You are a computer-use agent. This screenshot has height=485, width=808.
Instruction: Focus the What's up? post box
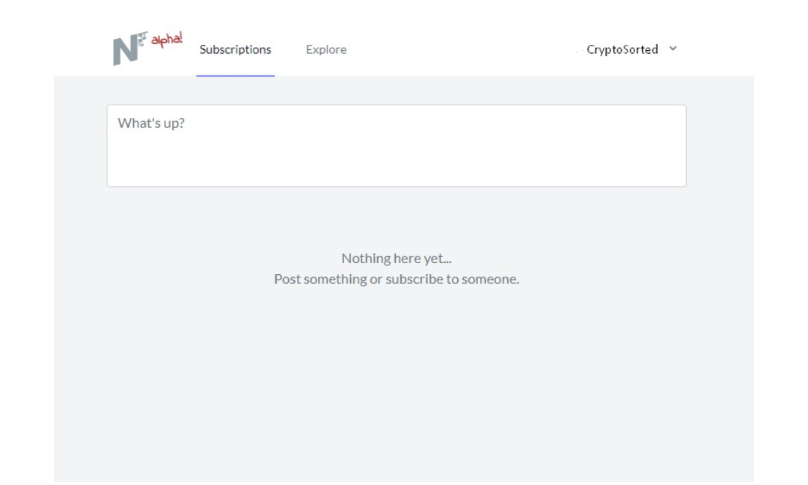pos(397,146)
